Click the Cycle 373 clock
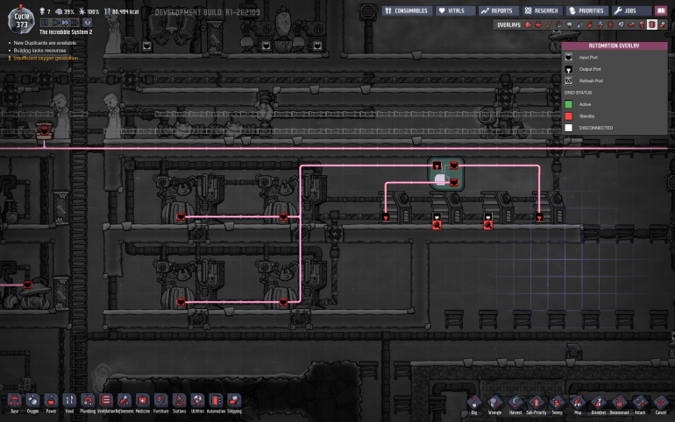 pyautogui.click(x=21, y=20)
